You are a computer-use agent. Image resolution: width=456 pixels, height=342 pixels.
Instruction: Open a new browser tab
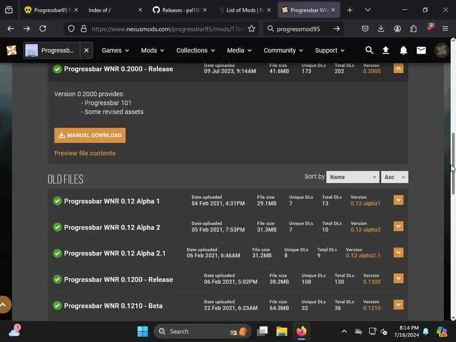(350, 10)
